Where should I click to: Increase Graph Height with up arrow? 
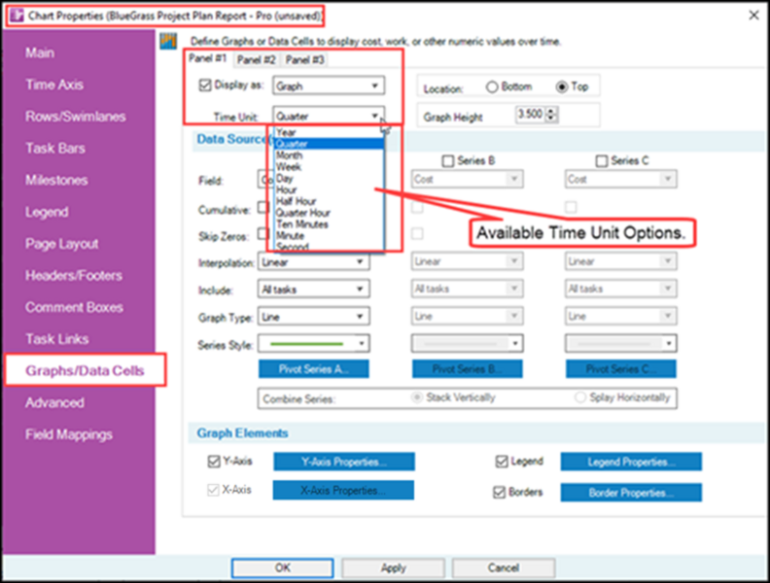tap(551, 111)
